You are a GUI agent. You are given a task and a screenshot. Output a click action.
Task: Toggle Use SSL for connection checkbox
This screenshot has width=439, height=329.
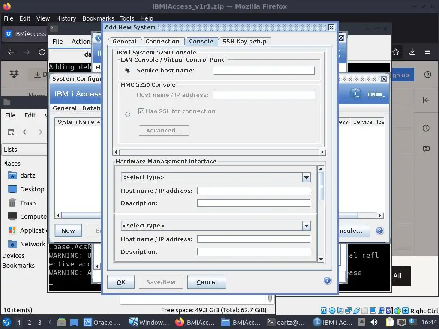(x=141, y=111)
